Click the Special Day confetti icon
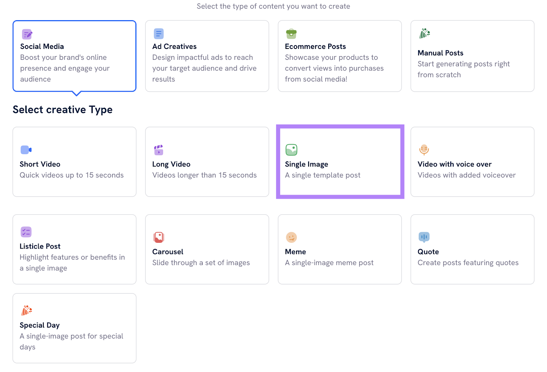 click(x=26, y=310)
